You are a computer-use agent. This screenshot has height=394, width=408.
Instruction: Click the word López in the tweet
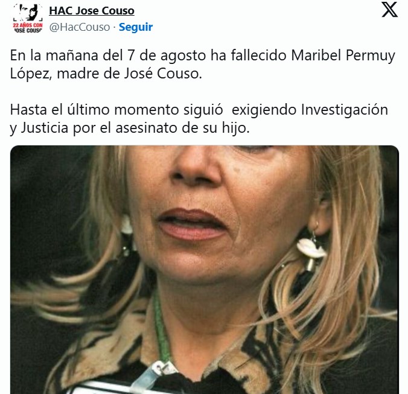[30, 74]
